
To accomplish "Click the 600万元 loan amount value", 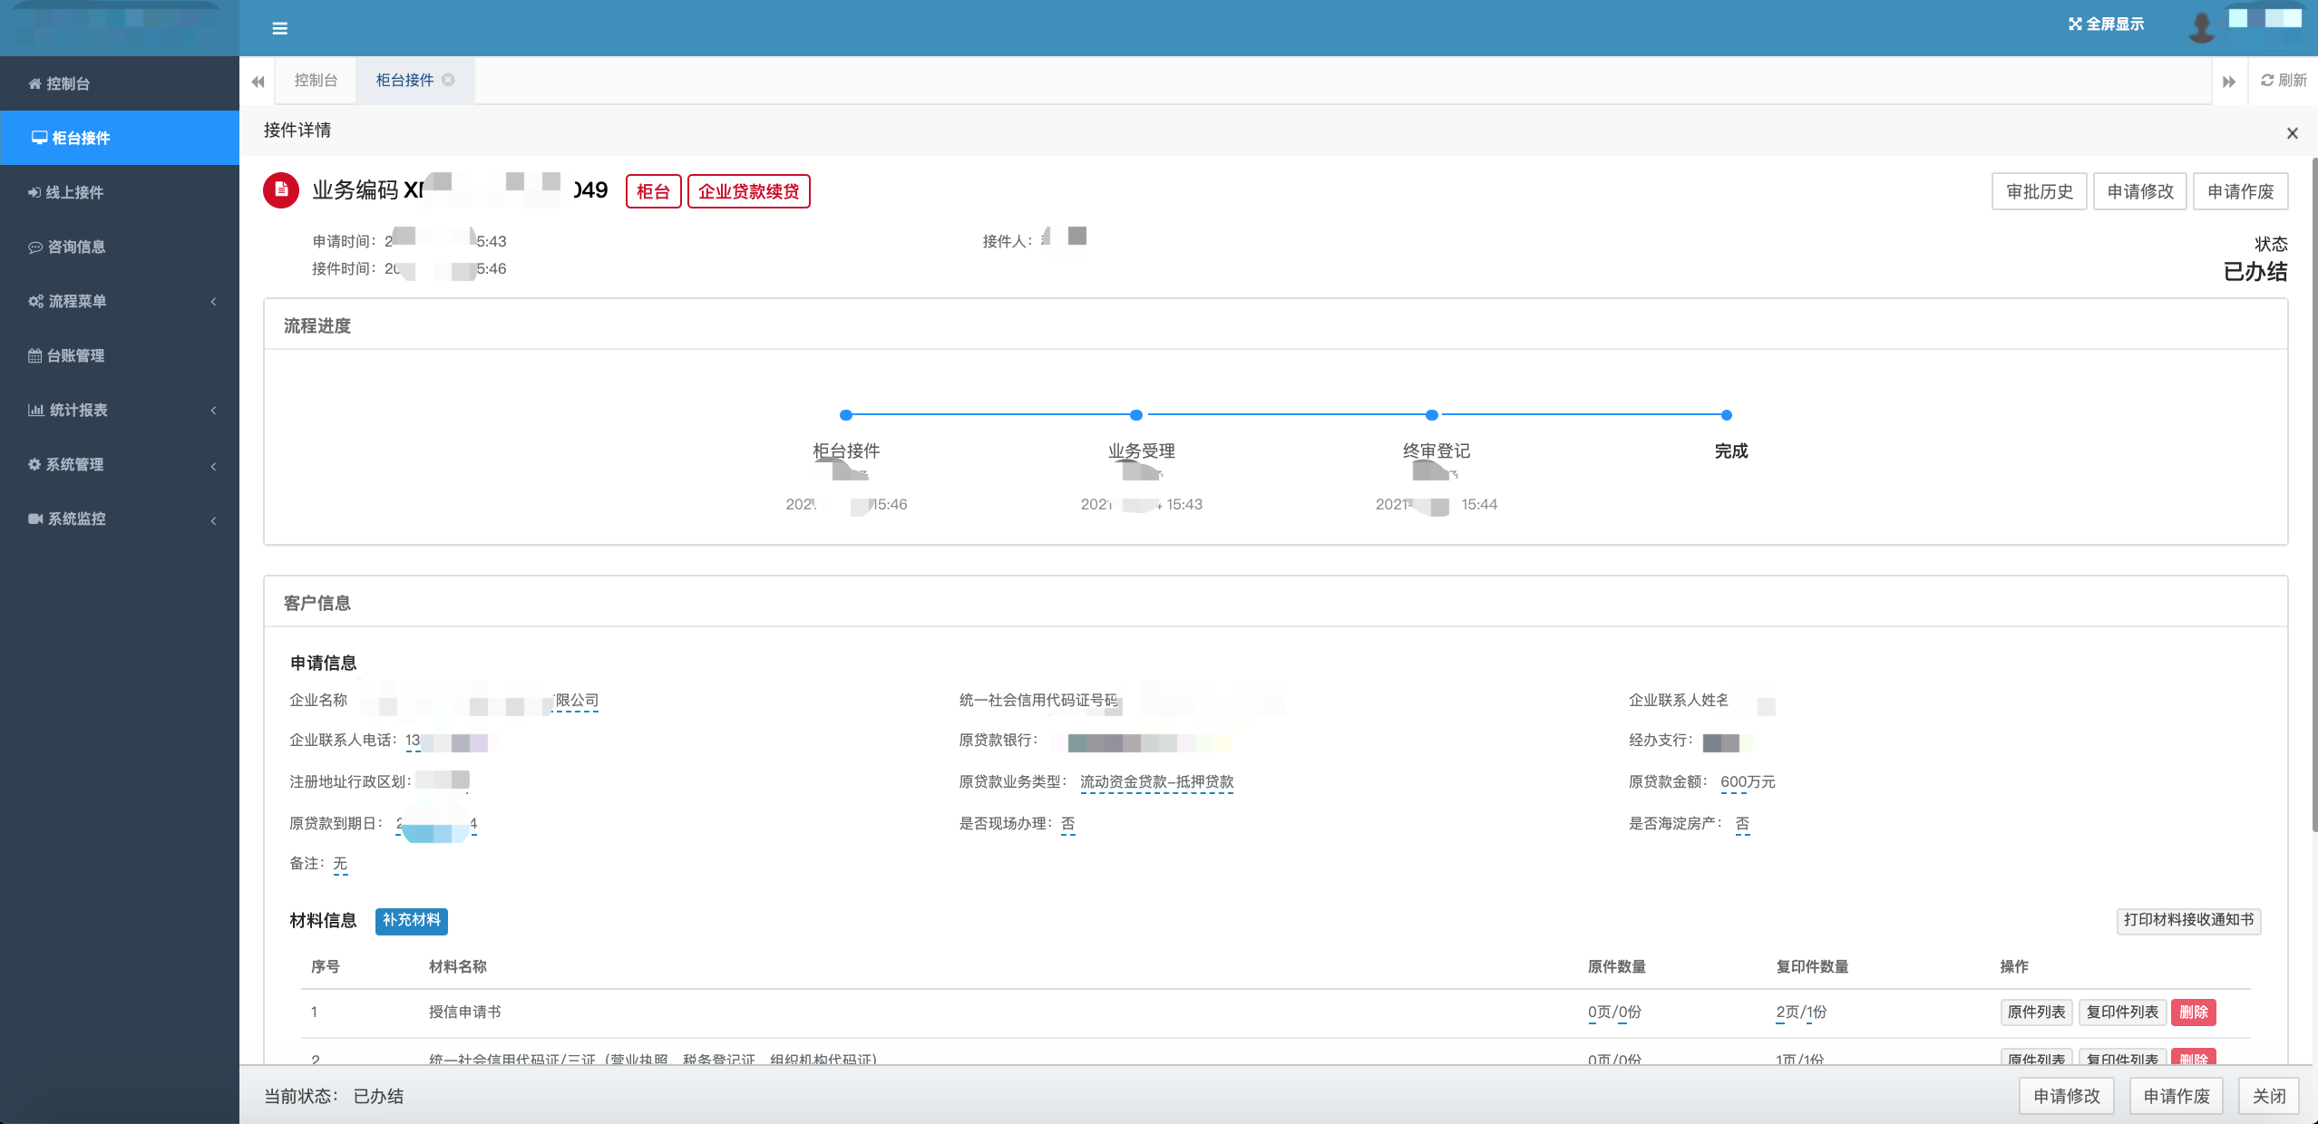I will tap(1748, 782).
